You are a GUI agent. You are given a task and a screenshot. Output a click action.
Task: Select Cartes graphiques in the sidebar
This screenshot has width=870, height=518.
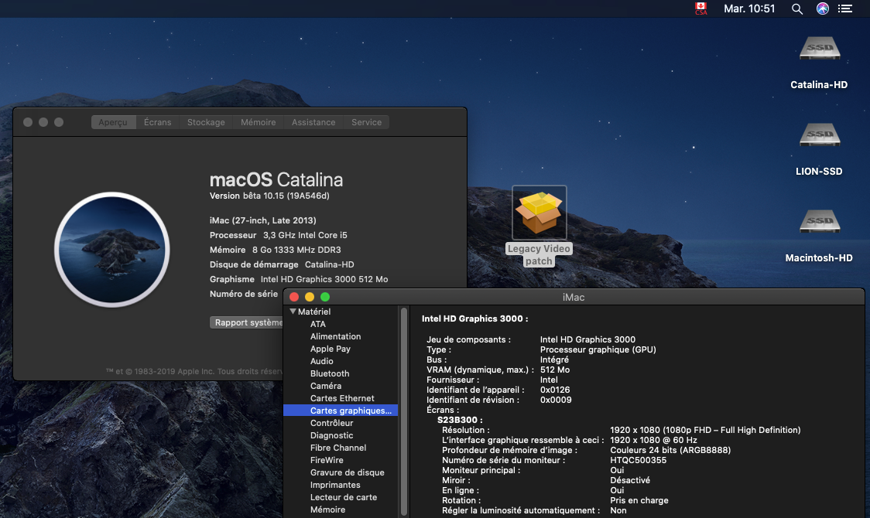coord(341,411)
